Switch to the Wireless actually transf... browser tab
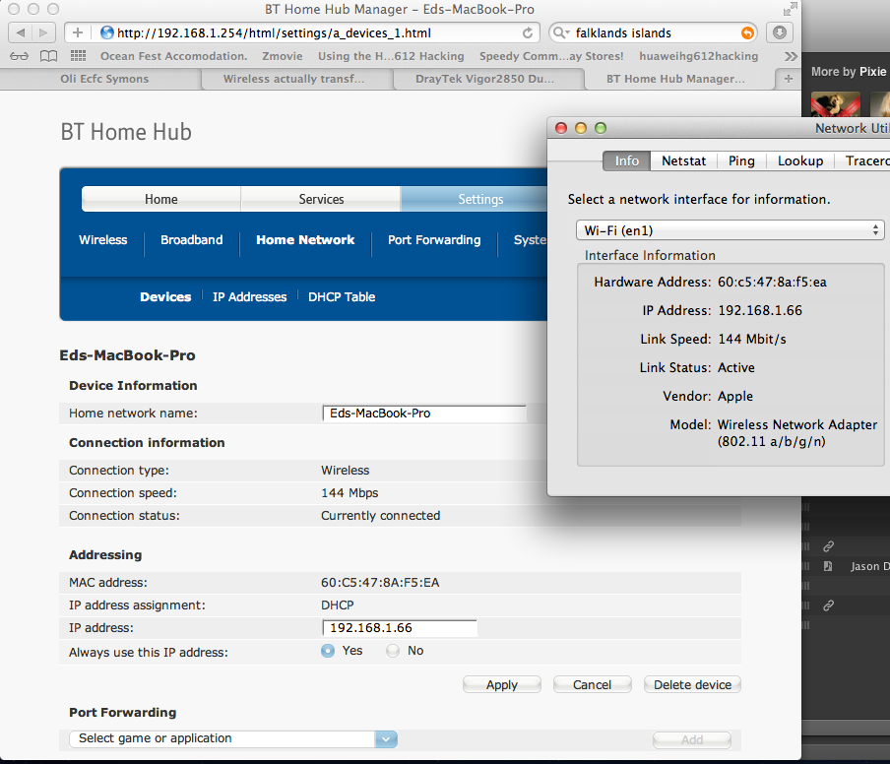 click(x=293, y=79)
